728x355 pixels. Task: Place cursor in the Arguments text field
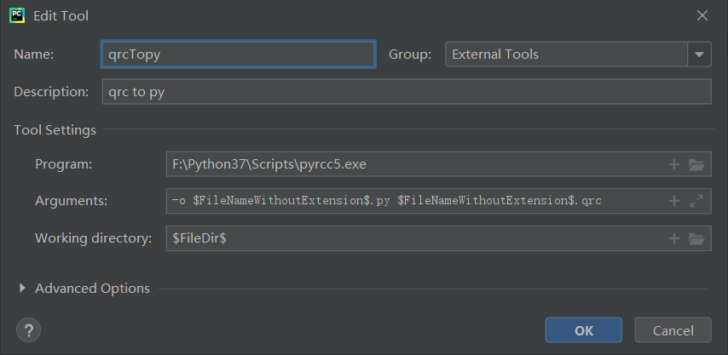pos(415,201)
